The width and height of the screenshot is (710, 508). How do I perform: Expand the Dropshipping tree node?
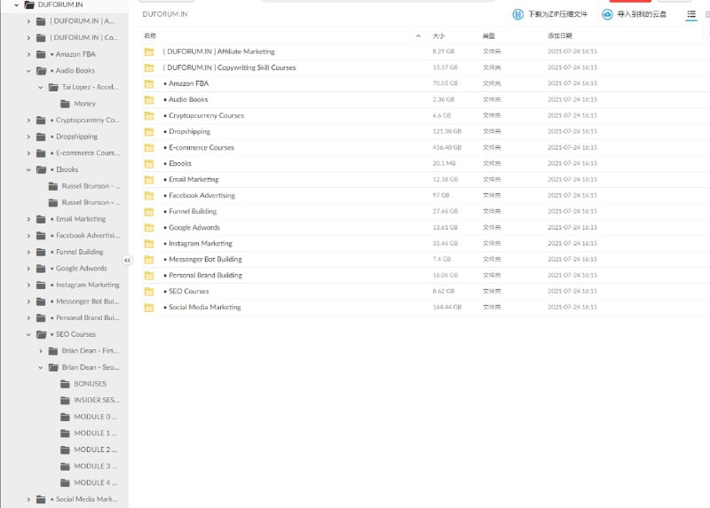[28, 137]
